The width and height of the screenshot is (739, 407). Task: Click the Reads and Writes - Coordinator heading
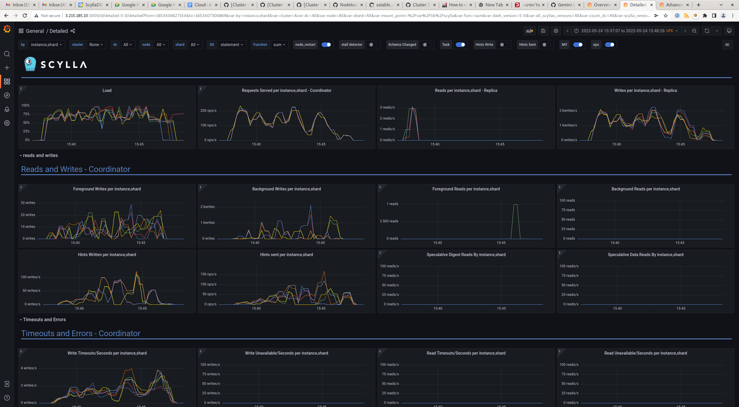[x=76, y=169]
